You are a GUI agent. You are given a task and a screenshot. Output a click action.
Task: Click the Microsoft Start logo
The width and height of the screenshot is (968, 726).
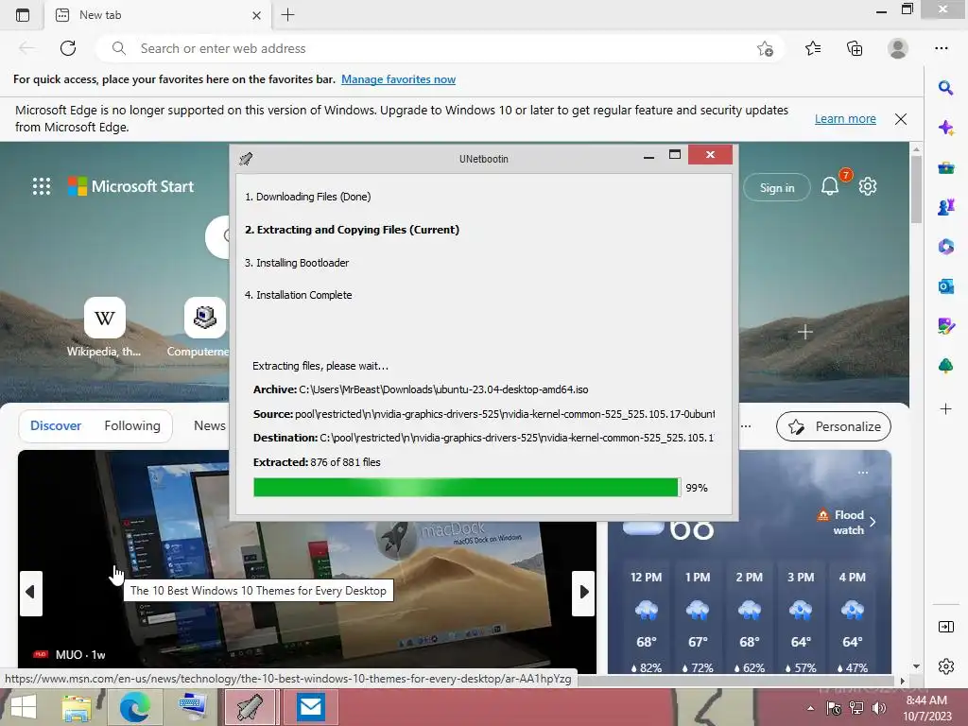(130, 186)
